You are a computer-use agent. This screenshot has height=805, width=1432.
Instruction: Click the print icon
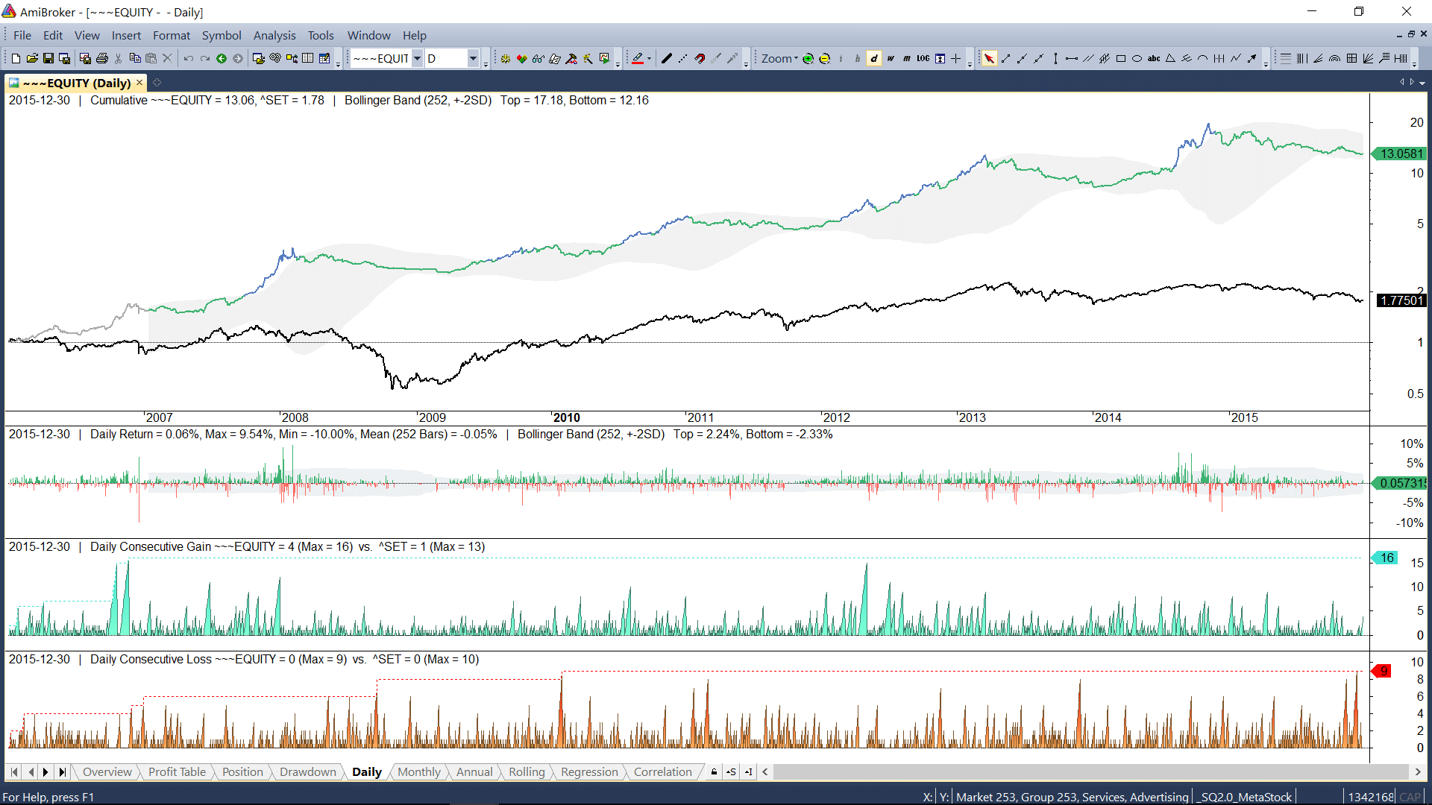click(102, 59)
